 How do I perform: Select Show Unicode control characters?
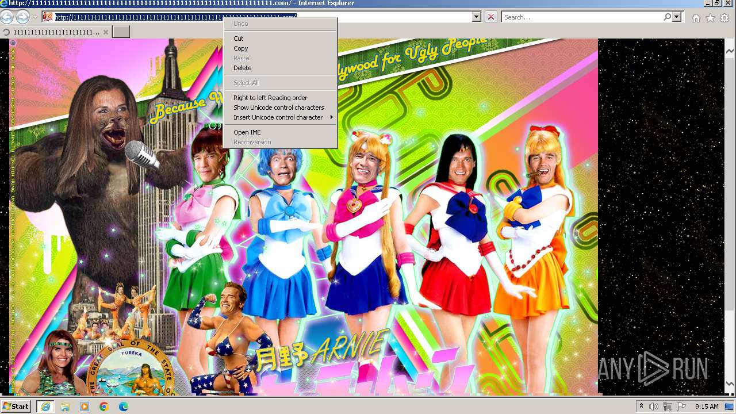click(x=280, y=108)
